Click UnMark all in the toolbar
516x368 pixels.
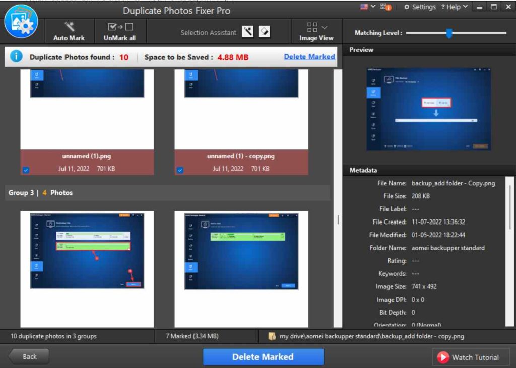[x=120, y=32]
